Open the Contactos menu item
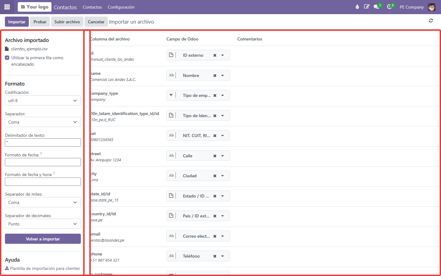 pyautogui.click(x=92, y=7)
